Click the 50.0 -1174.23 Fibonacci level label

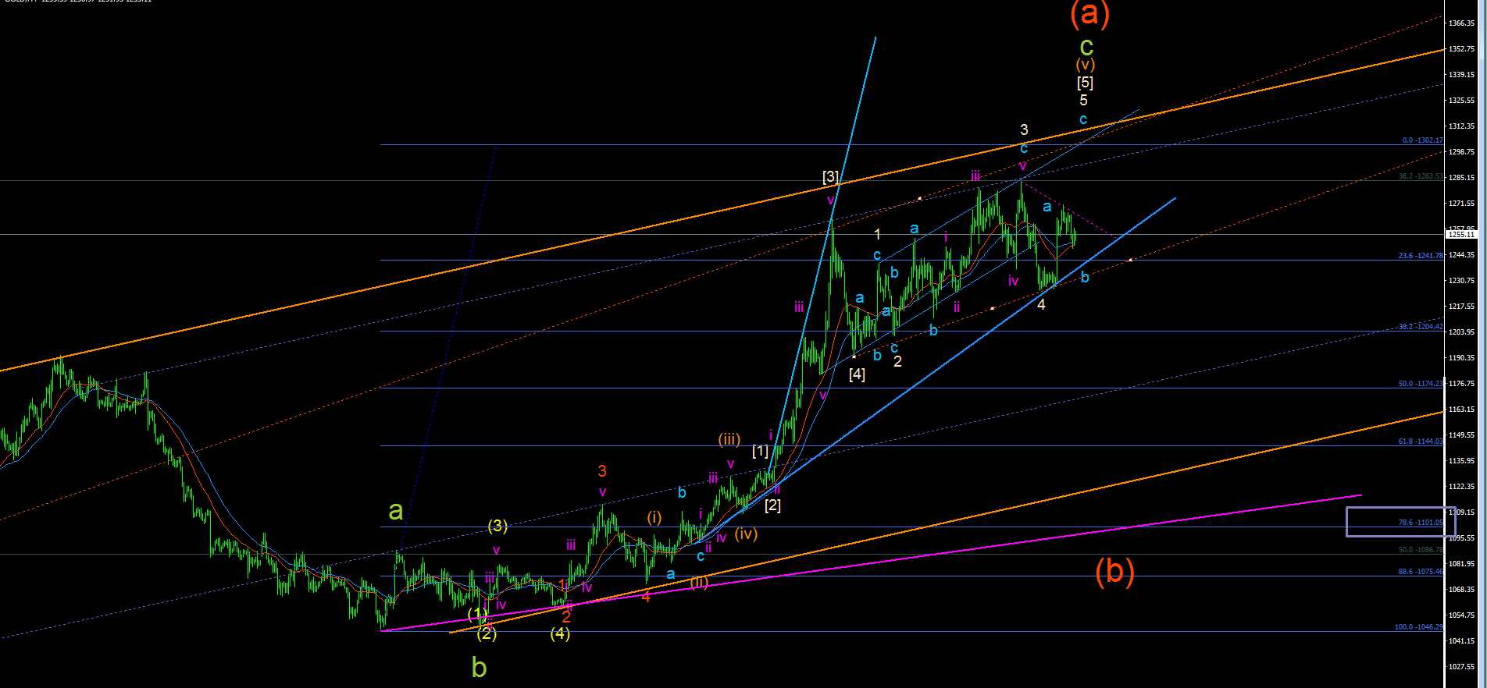click(1421, 384)
